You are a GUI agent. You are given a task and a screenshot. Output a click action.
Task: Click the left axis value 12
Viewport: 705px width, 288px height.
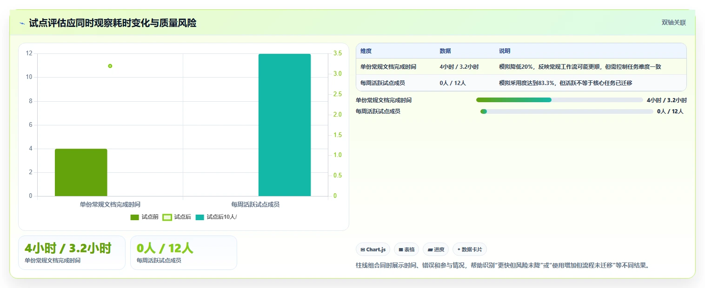(29, 53)
